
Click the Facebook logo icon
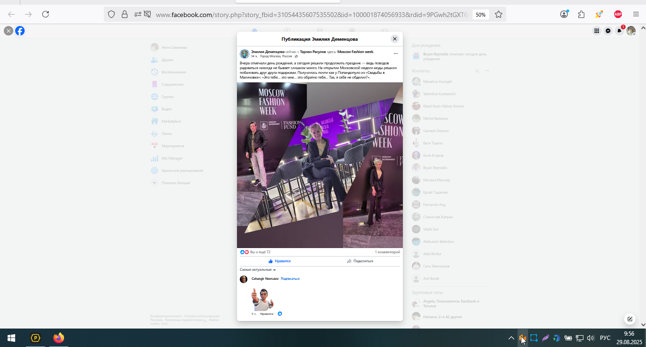[x=20, y=31]
